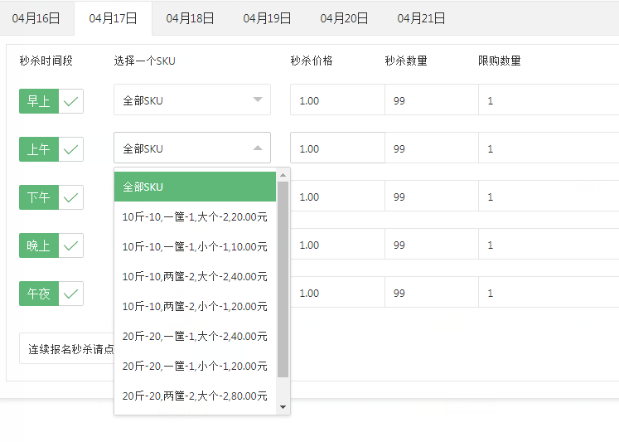Click the 下午 flash sale quantity field
619x442 pixels.
pos(432,196)
